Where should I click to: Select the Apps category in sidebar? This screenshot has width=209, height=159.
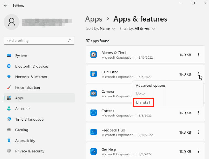coord(39,98)
